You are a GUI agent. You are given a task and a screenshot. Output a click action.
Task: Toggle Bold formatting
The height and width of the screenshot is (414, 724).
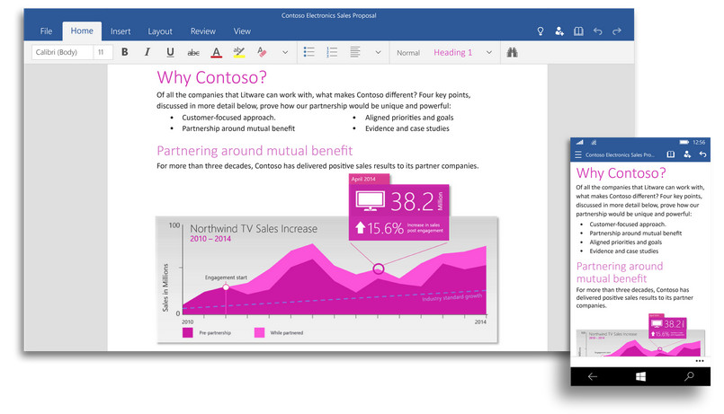tap(125, 52)
